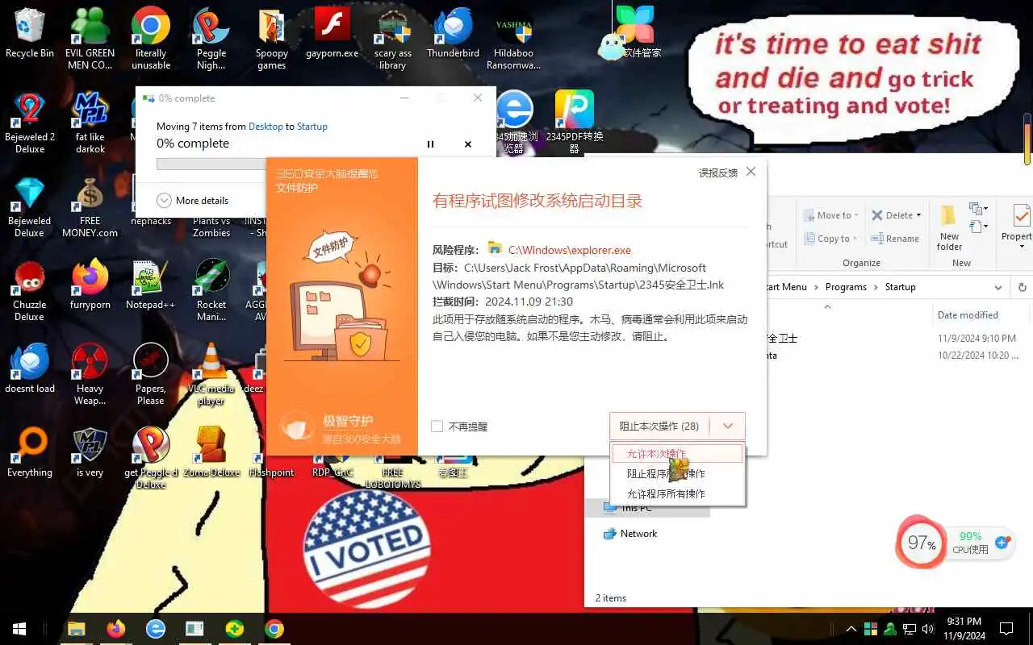Open 'get Peggle Deluxe' desktop shortcut
1033x645 pixels.
tap(151, 457)
